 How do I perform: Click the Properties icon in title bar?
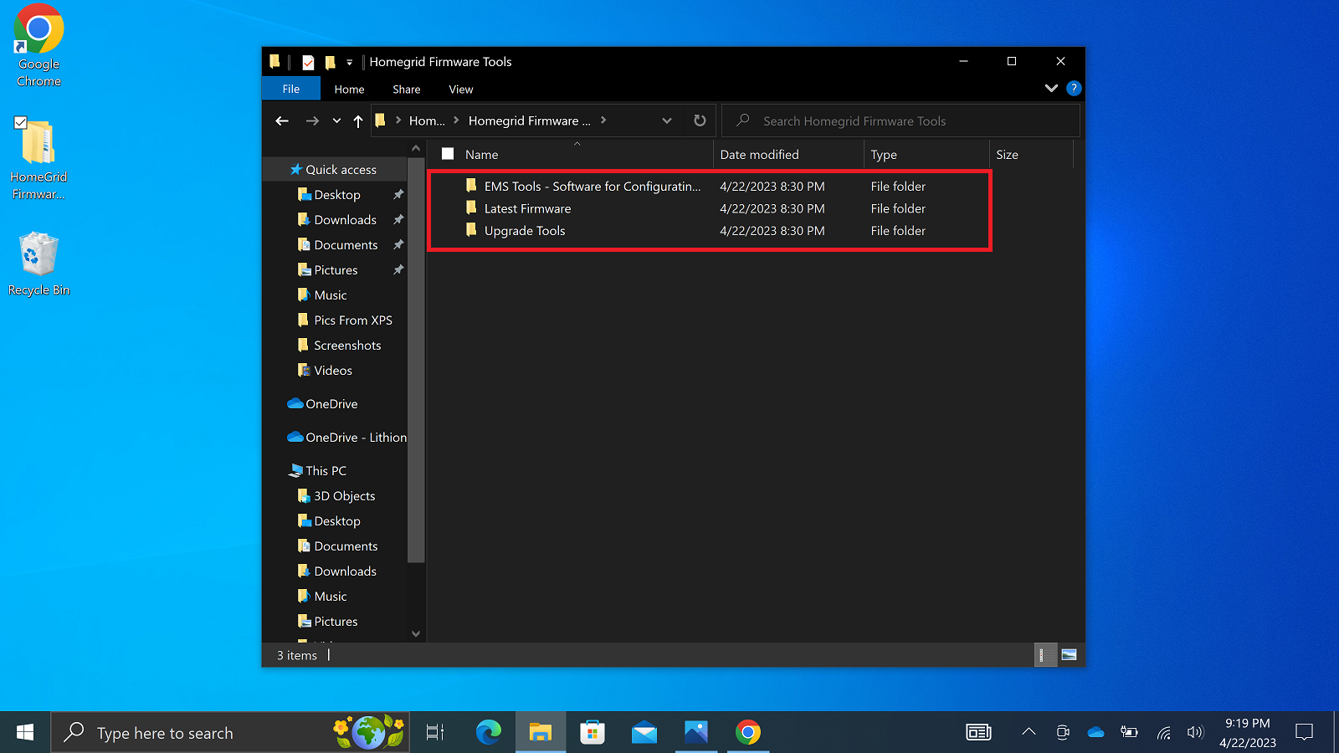(309, 62)
